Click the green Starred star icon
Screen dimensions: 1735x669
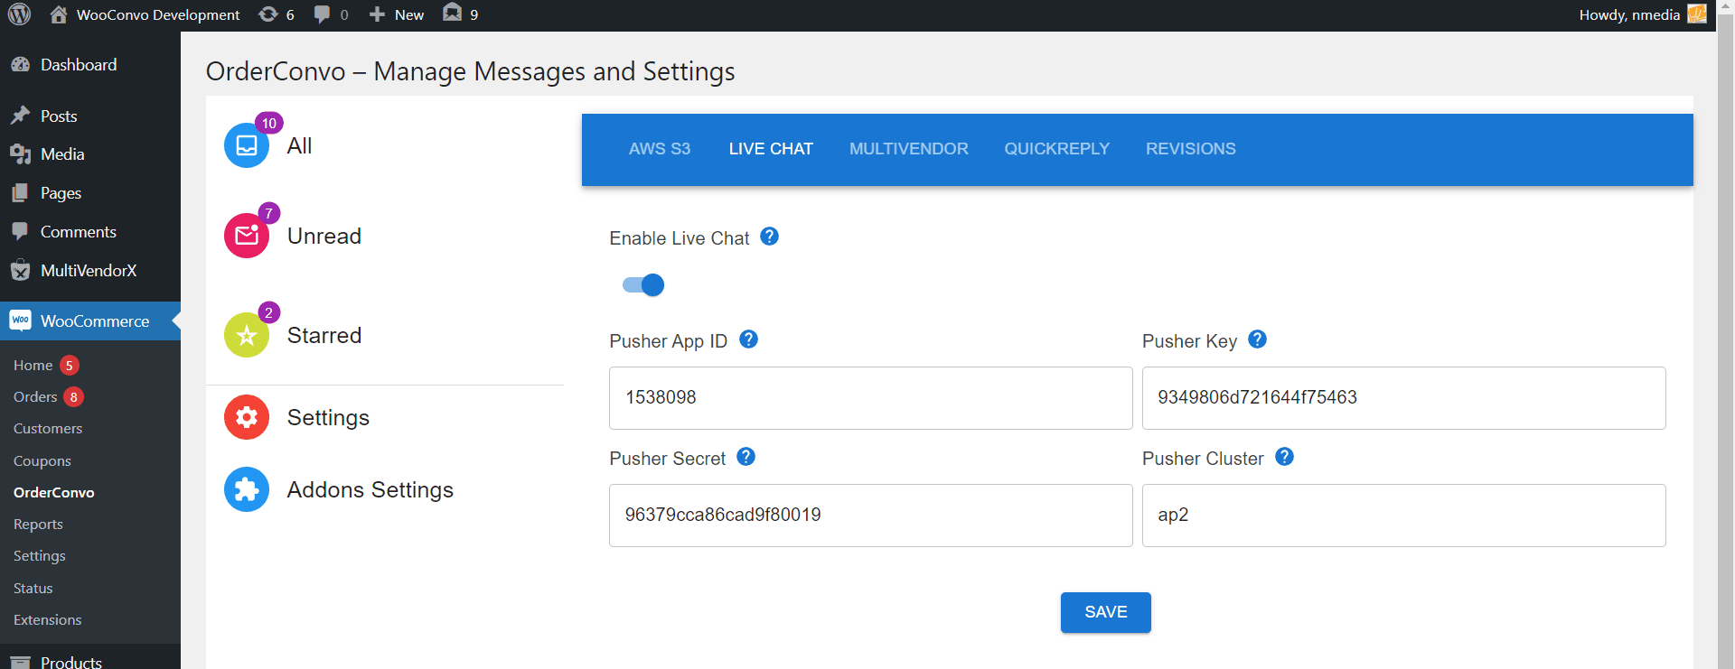click(x=247, y=335)
